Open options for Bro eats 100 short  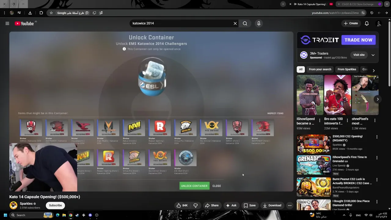pos(347,120)
